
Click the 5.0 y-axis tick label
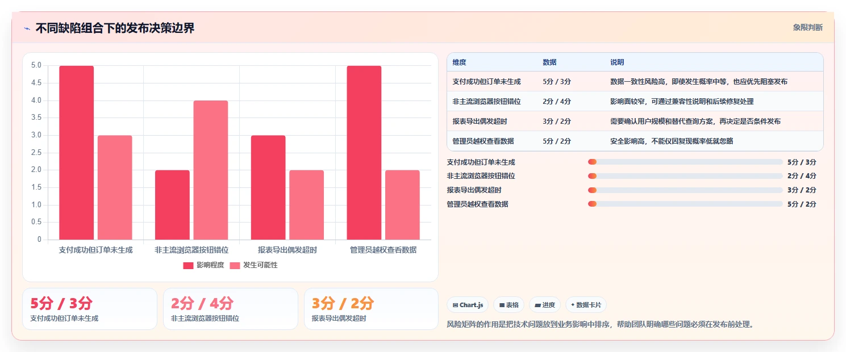[x=36, y=65]
